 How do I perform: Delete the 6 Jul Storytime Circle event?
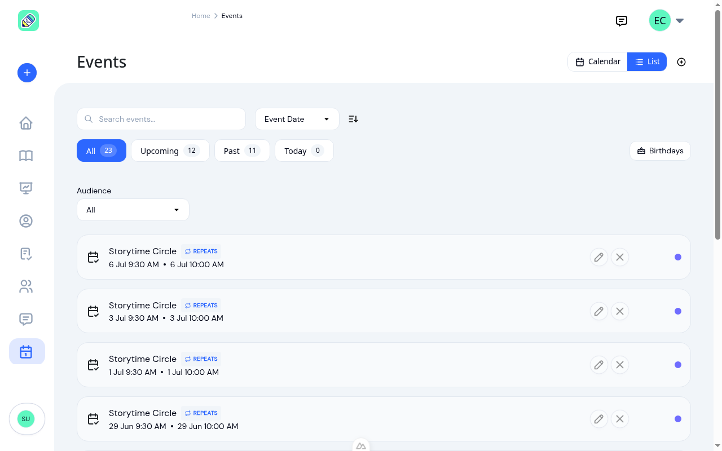point(620,257)
